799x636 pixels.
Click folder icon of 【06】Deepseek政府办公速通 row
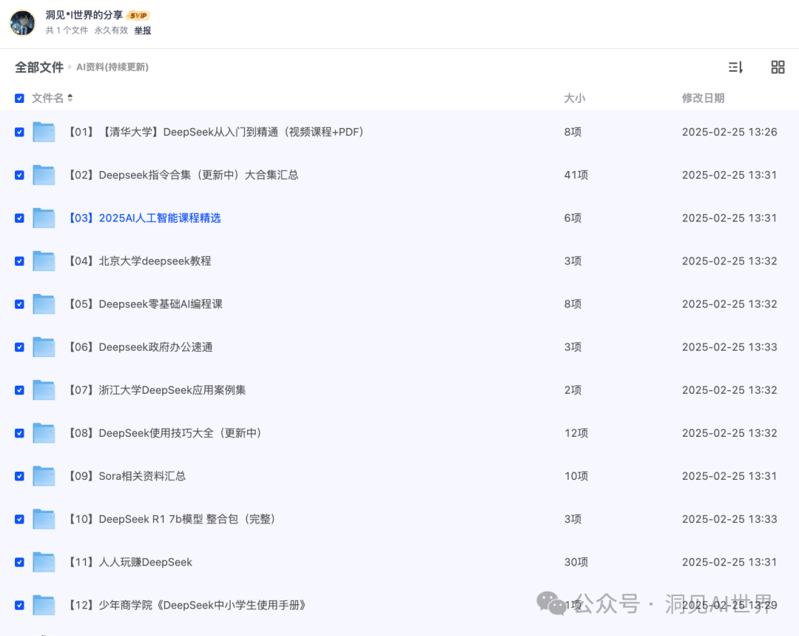[x=44, y=347]
